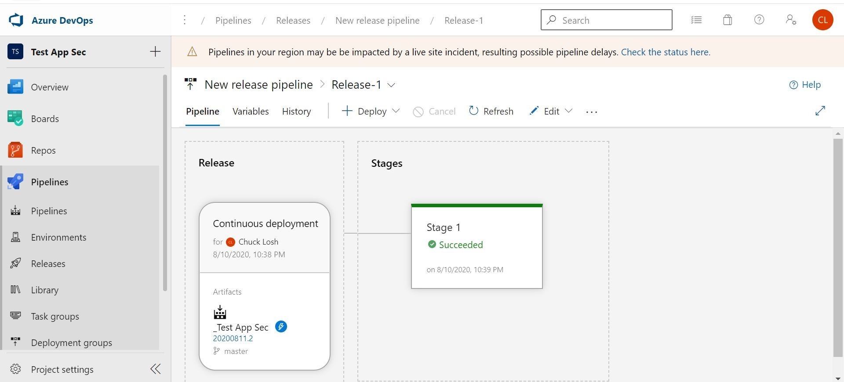Click the Refresh button
The image size is (844, 382).
491,112
